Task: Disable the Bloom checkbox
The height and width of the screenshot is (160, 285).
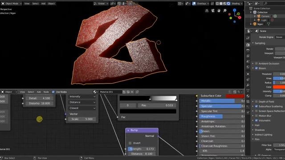Action: pyautogui.click(x=256, y=68)
